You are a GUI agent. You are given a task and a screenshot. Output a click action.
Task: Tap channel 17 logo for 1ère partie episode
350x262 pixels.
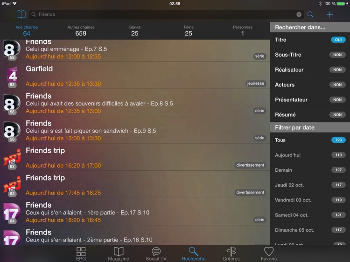(x=12, y=213)
